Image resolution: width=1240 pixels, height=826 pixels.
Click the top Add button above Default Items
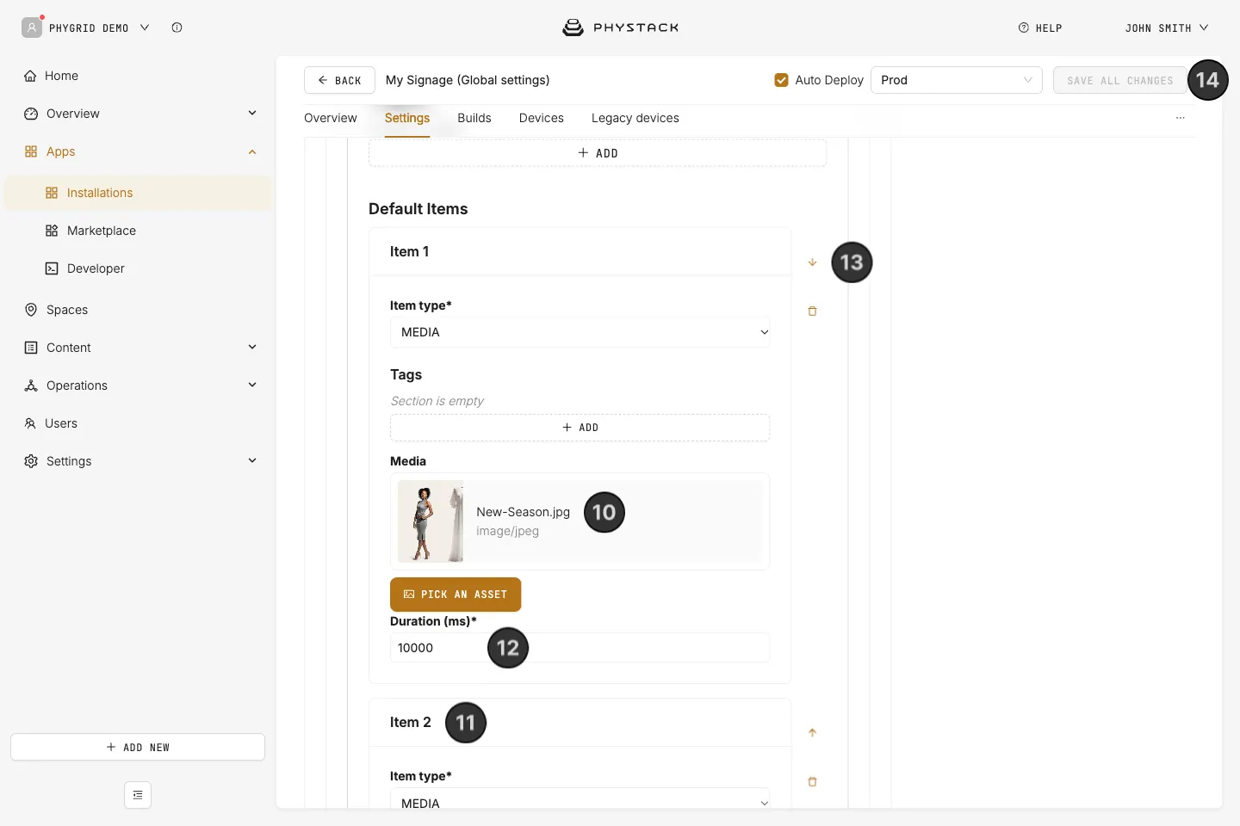[x=598, y=153]
